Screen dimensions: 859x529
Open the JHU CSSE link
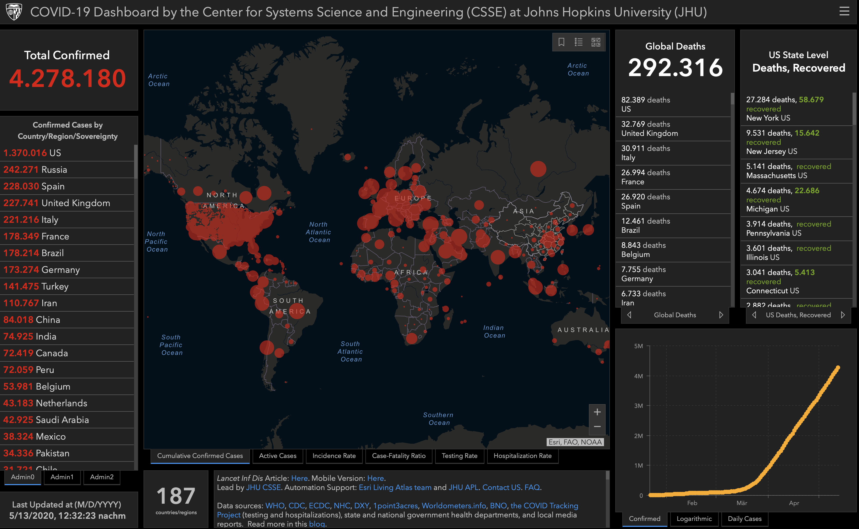tap(263, 487)
